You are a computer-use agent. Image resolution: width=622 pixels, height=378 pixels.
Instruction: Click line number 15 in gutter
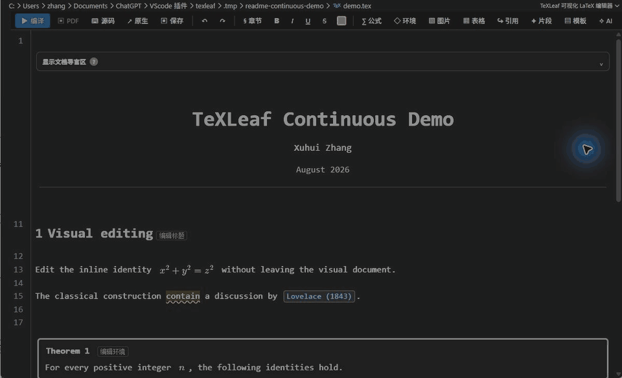tap(18, 296)
